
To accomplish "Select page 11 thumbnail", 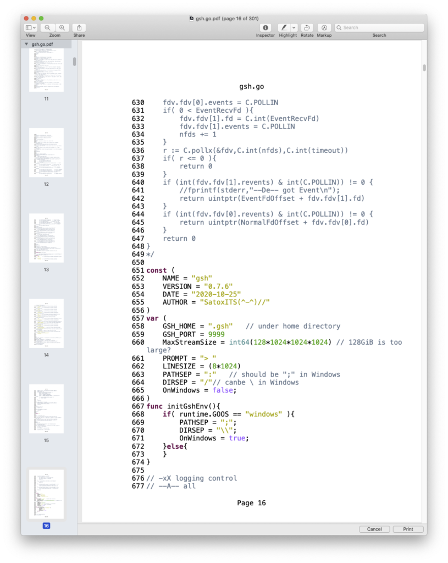I will coord(46,70).
